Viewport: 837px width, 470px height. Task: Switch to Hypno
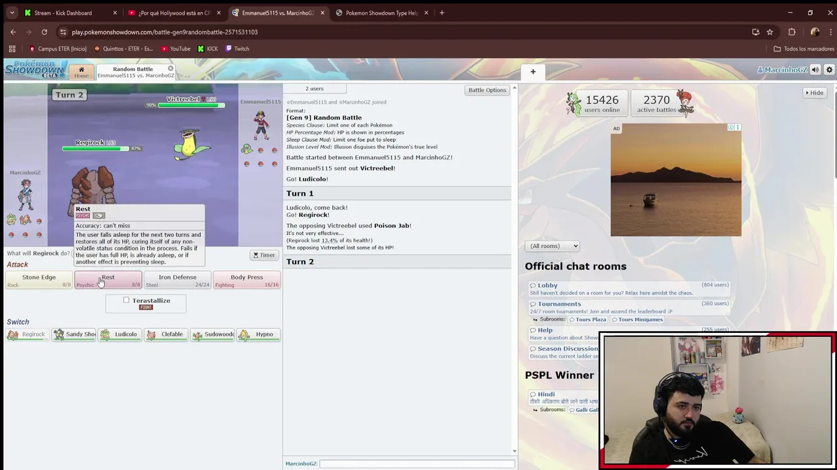pos(258,334)
